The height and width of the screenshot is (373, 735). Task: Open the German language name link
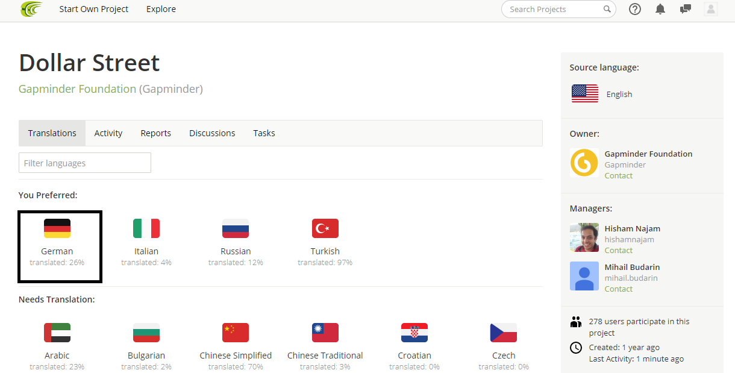tap(57, 251)
